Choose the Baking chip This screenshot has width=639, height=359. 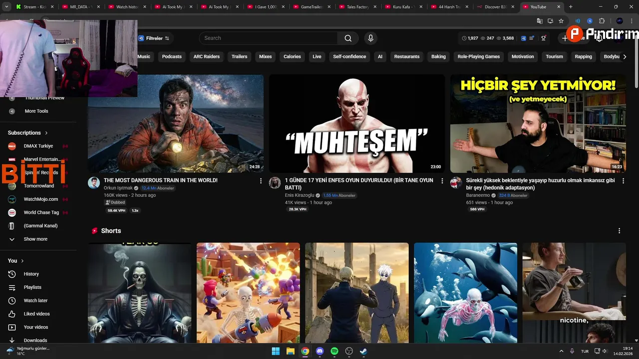point(438,57)
